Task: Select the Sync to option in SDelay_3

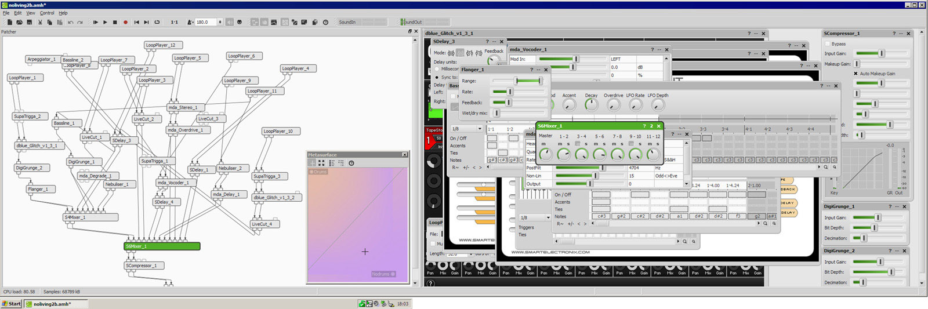Action: click(437, 77)
